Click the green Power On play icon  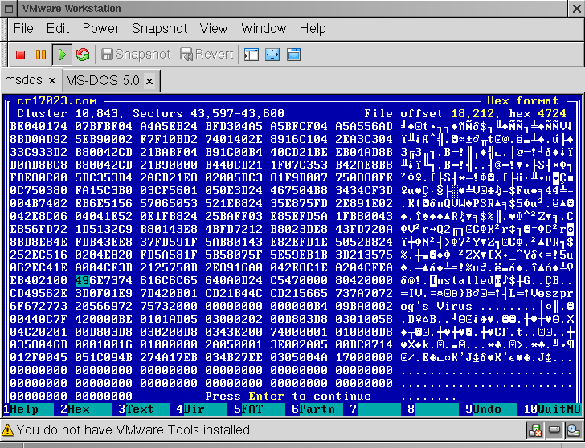click(62, 55)
